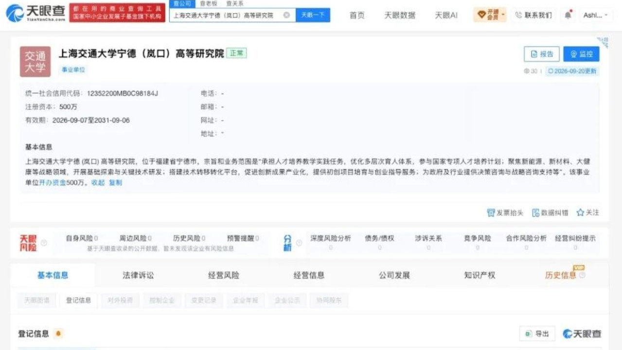Switch to the 基本信息 tab

[x=53, y=275]
